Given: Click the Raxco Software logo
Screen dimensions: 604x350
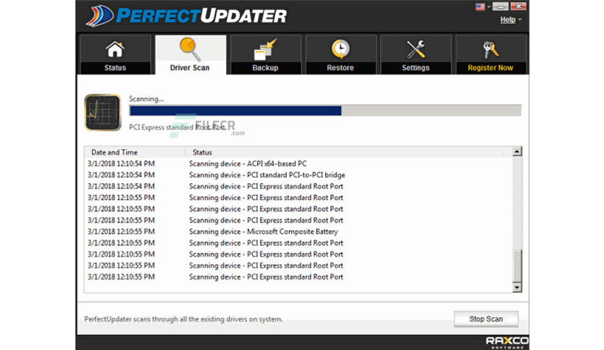Looking at the screenshot, I should 507,342.
